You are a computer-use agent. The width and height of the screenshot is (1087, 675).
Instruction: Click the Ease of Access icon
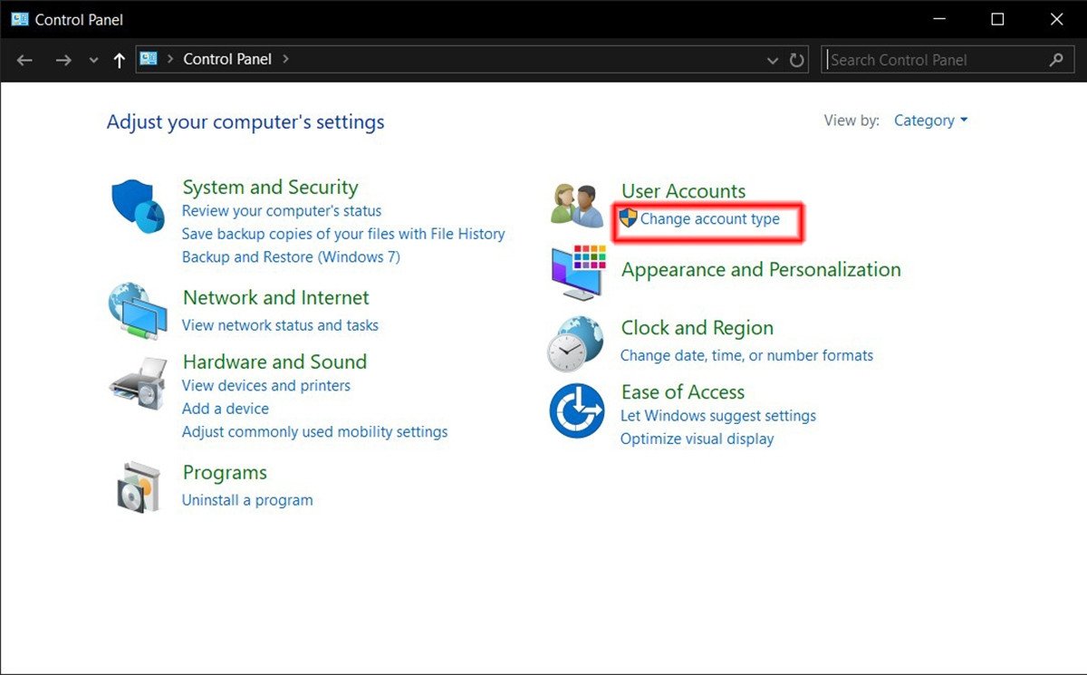tap(577, 410)
